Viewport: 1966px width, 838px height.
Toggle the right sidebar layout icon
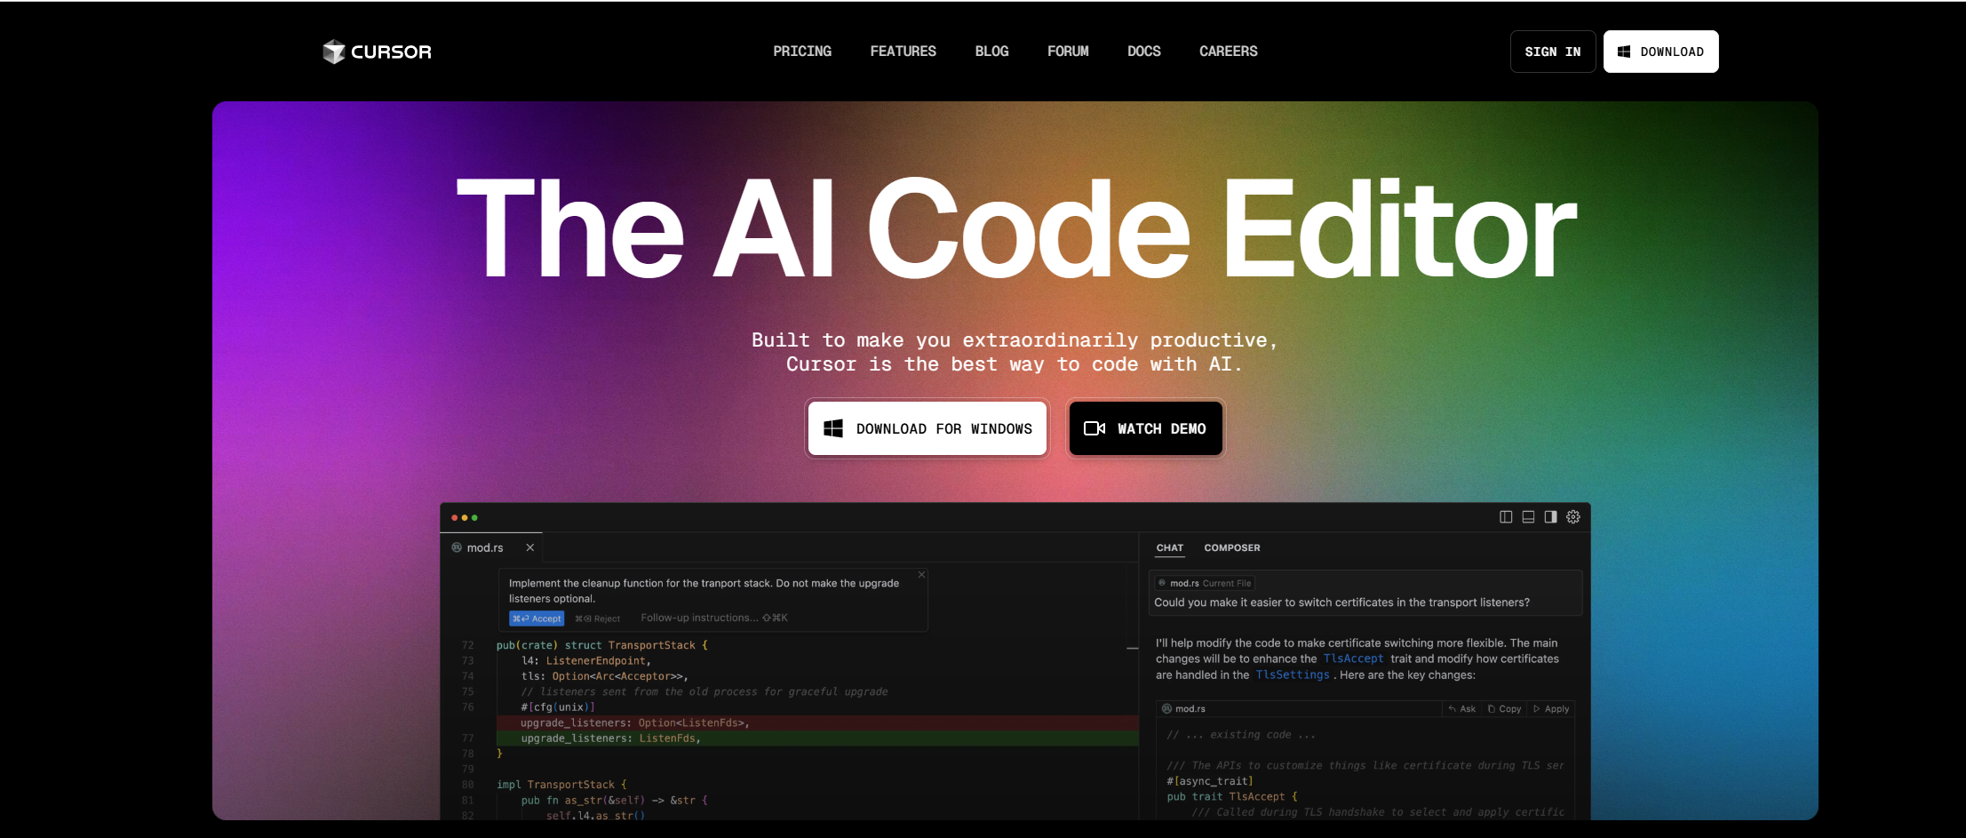coord(1550,517)
